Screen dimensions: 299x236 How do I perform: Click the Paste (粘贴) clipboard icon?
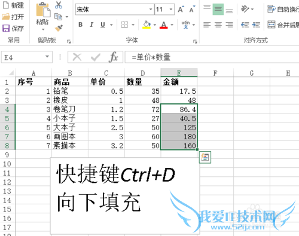[x=43, y=10]
